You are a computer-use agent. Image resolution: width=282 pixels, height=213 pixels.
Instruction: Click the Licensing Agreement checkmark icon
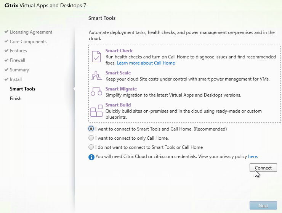coord(6,32)
